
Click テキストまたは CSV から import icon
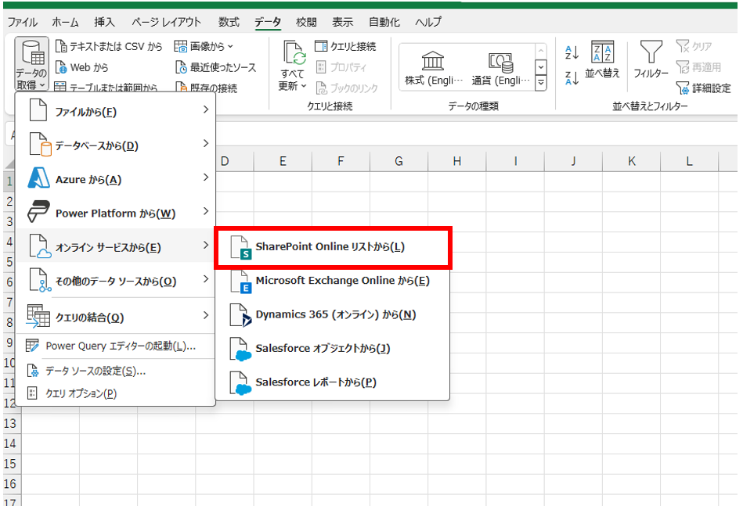61,46
